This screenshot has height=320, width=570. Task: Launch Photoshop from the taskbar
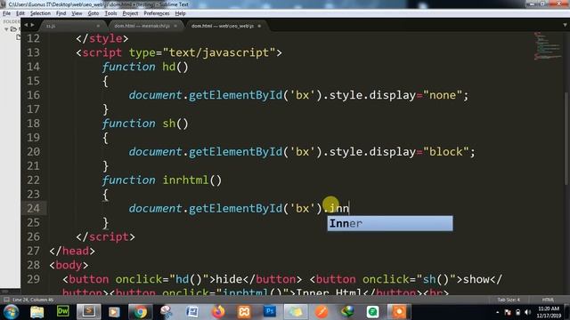pyautogui.click(x=270, y=312)
